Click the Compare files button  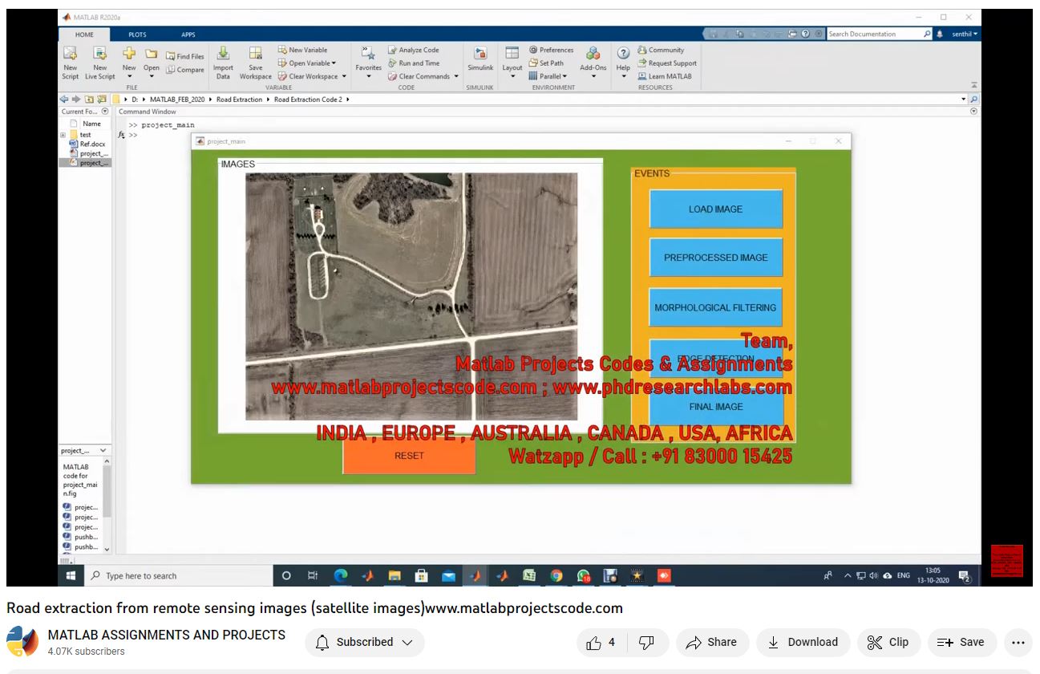coord(185,70)
